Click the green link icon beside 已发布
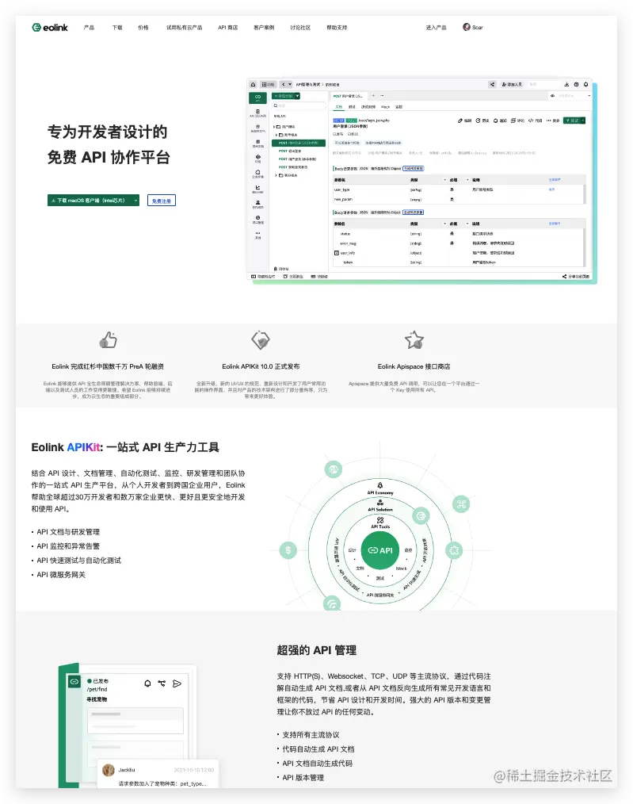Image resolution: width=633 pixels, height=804 pixels. click(x=74, y=681)
